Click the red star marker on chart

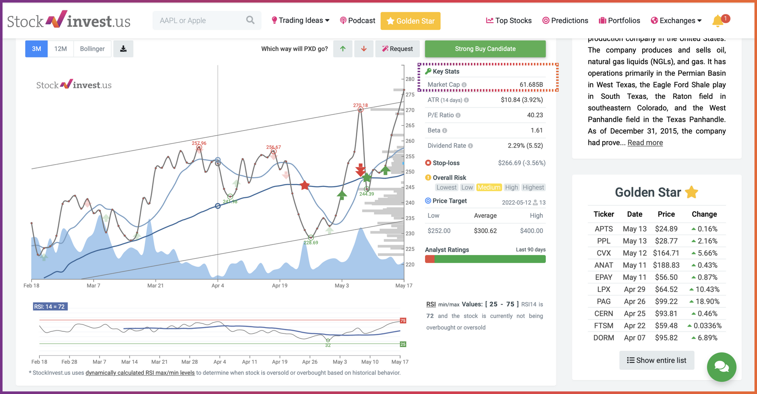(305, 185)
